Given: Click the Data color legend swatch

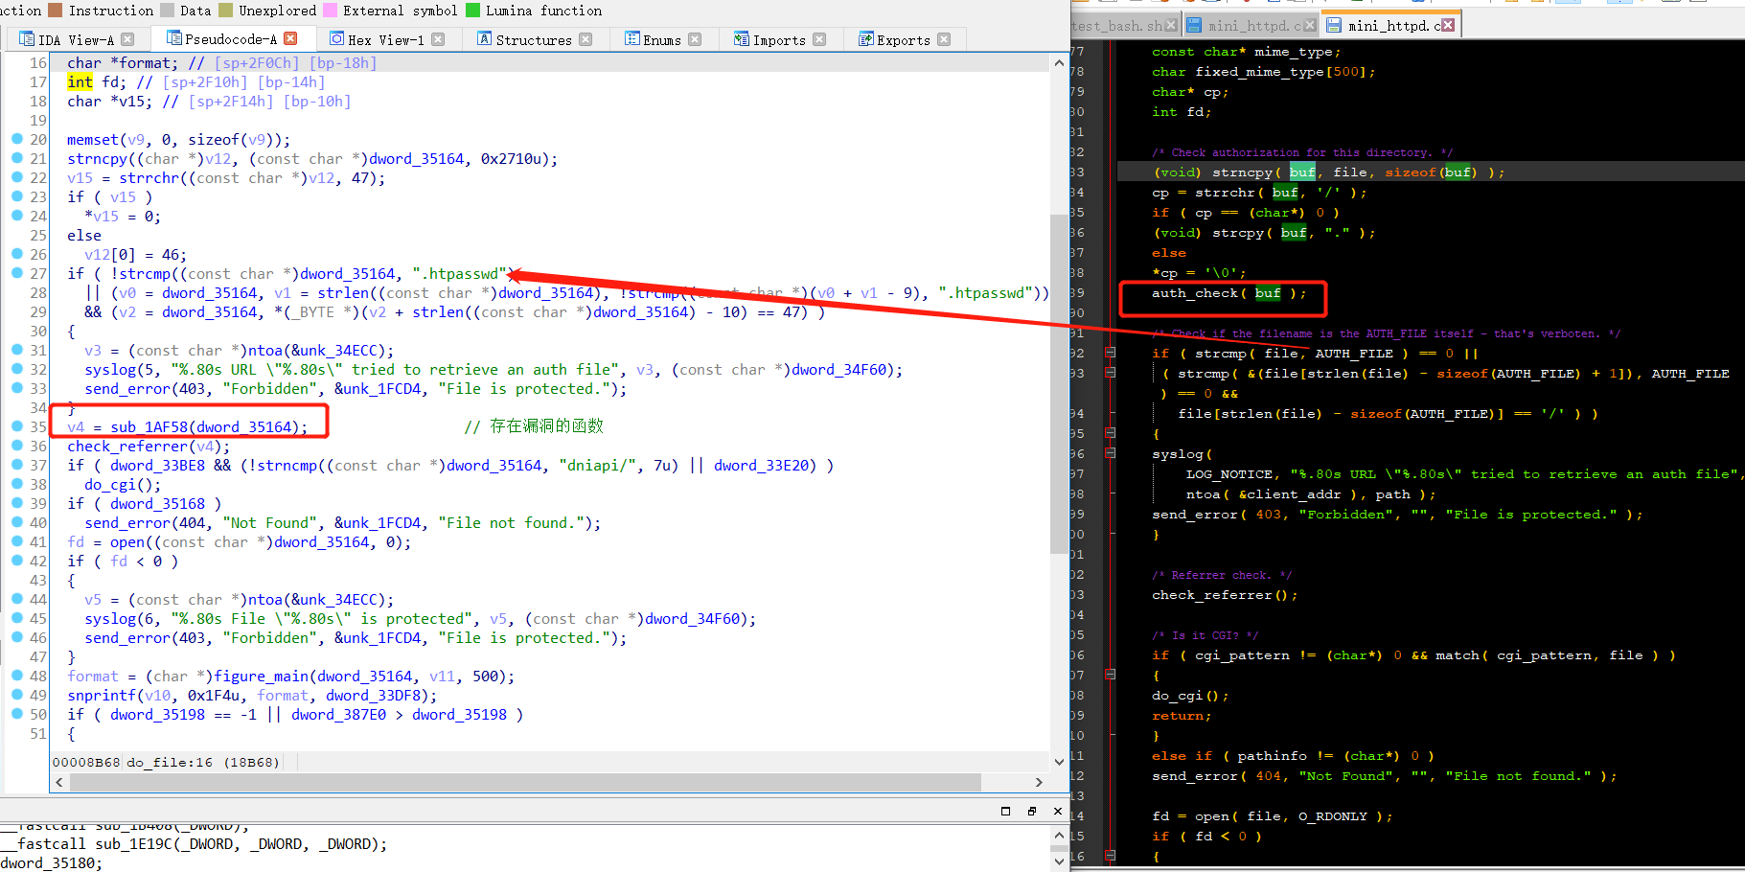Looking at the screenshot, I should (x=167, y=11).
